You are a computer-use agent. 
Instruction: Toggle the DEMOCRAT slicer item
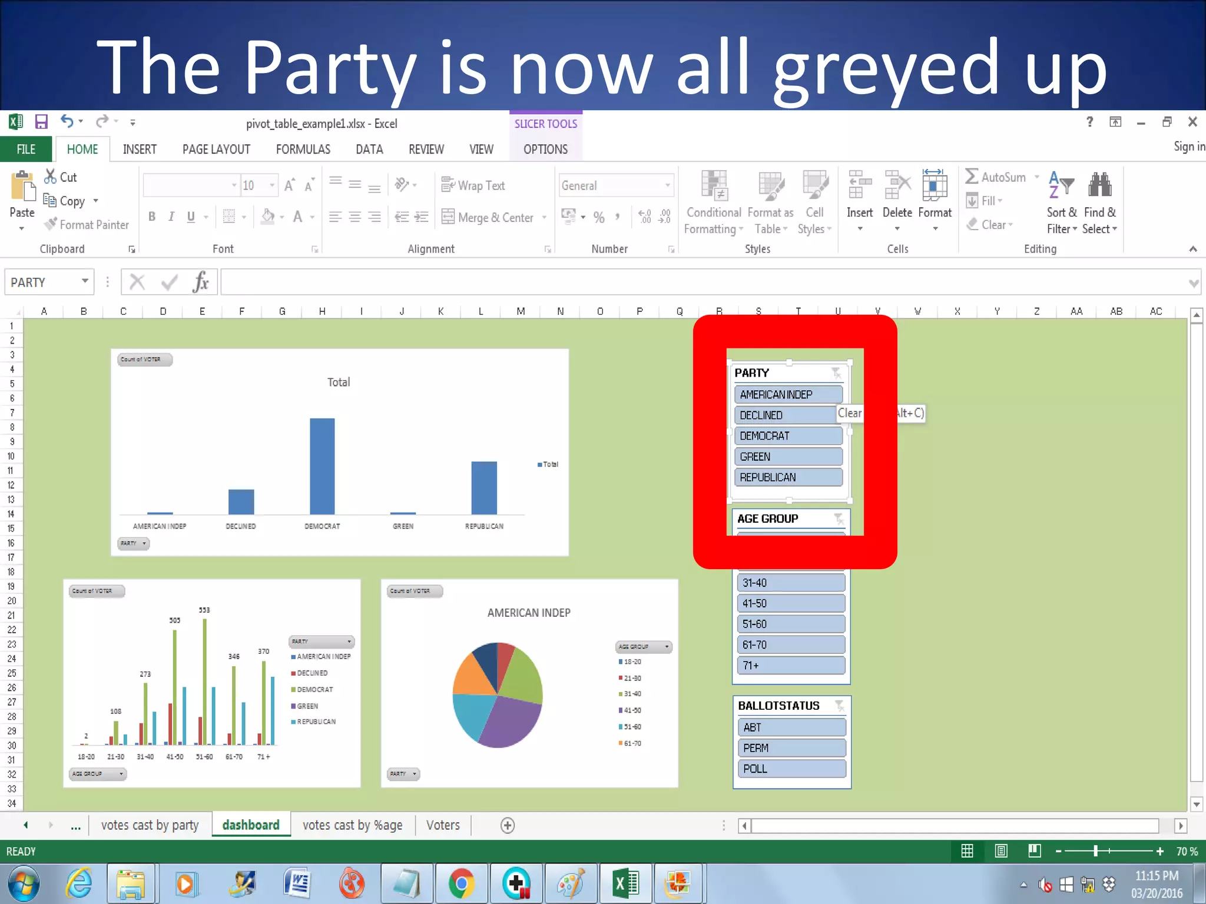click(787, 436)
